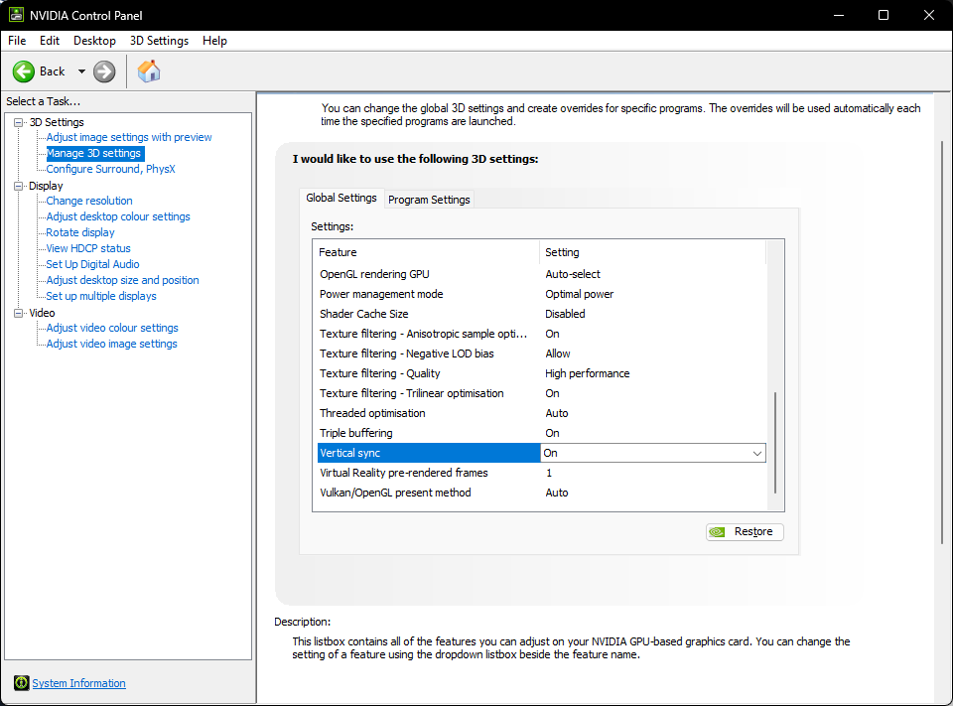Click the System Information icon

pyautogui.click(x=21, y=683)
